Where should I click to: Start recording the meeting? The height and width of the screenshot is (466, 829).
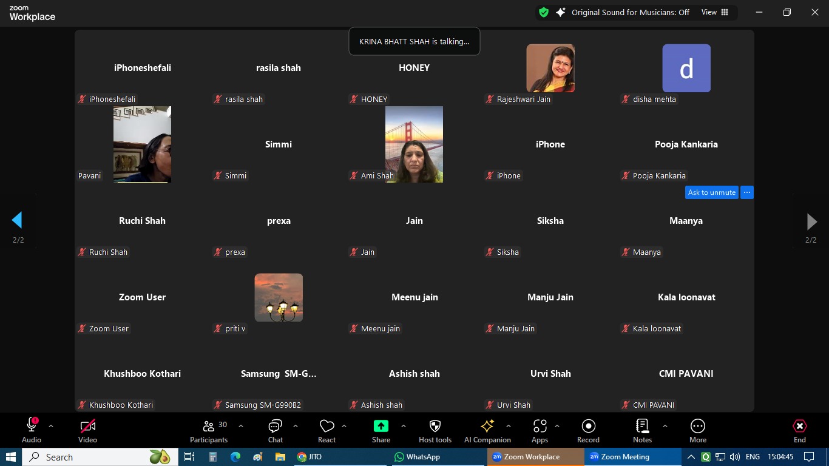(x=588, y=431)
